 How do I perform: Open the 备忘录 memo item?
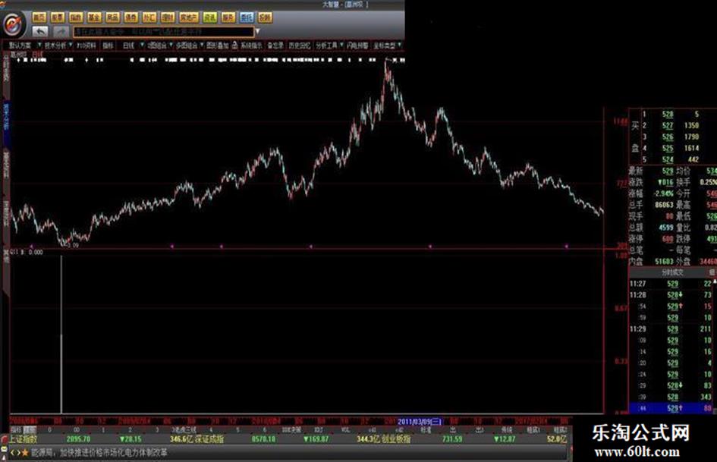coord(275,46)
